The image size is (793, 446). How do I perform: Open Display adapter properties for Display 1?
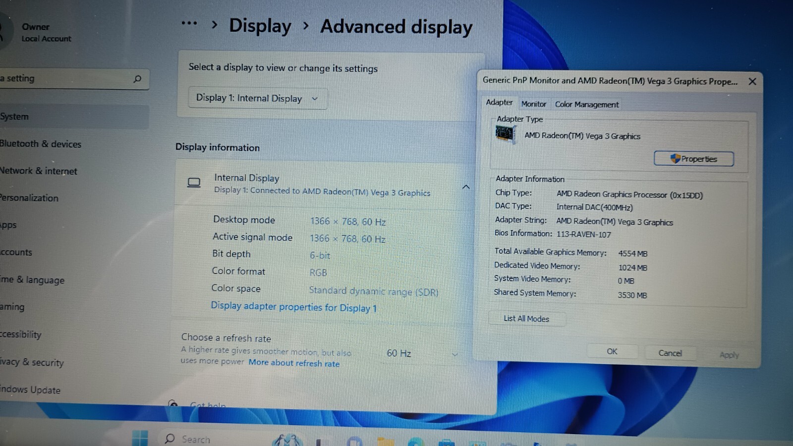[293, 307]
